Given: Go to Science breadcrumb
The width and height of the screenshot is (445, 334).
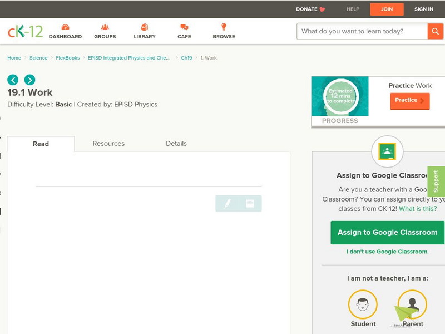Looking at the screenshot, I should coord(38,58).
